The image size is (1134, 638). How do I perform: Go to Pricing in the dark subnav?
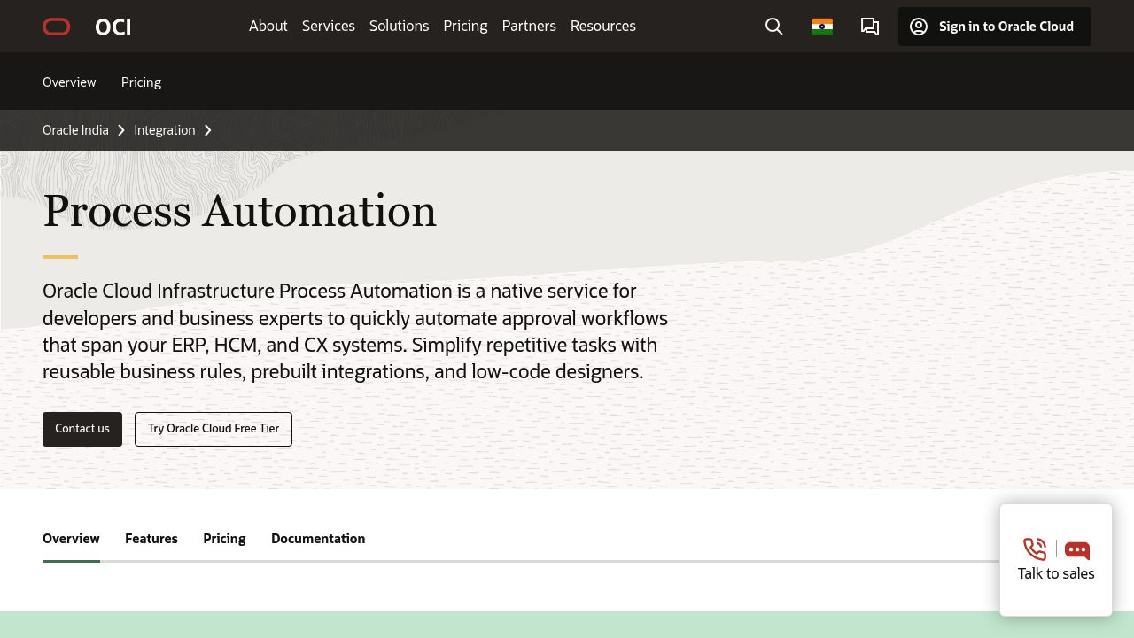click(141, 82)
